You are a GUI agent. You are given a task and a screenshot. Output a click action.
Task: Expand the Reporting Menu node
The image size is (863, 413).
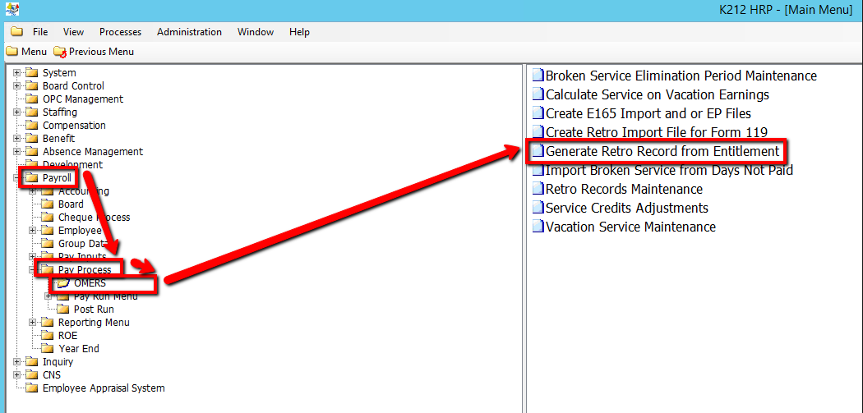tap(33, 323)
